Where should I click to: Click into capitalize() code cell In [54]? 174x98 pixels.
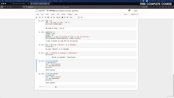(91, 64)
